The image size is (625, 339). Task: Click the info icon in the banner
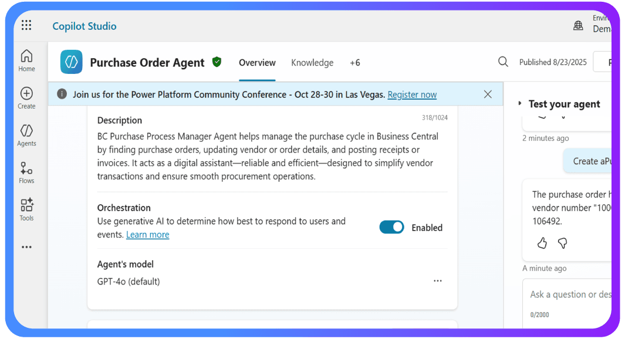(x=62, y=94)
